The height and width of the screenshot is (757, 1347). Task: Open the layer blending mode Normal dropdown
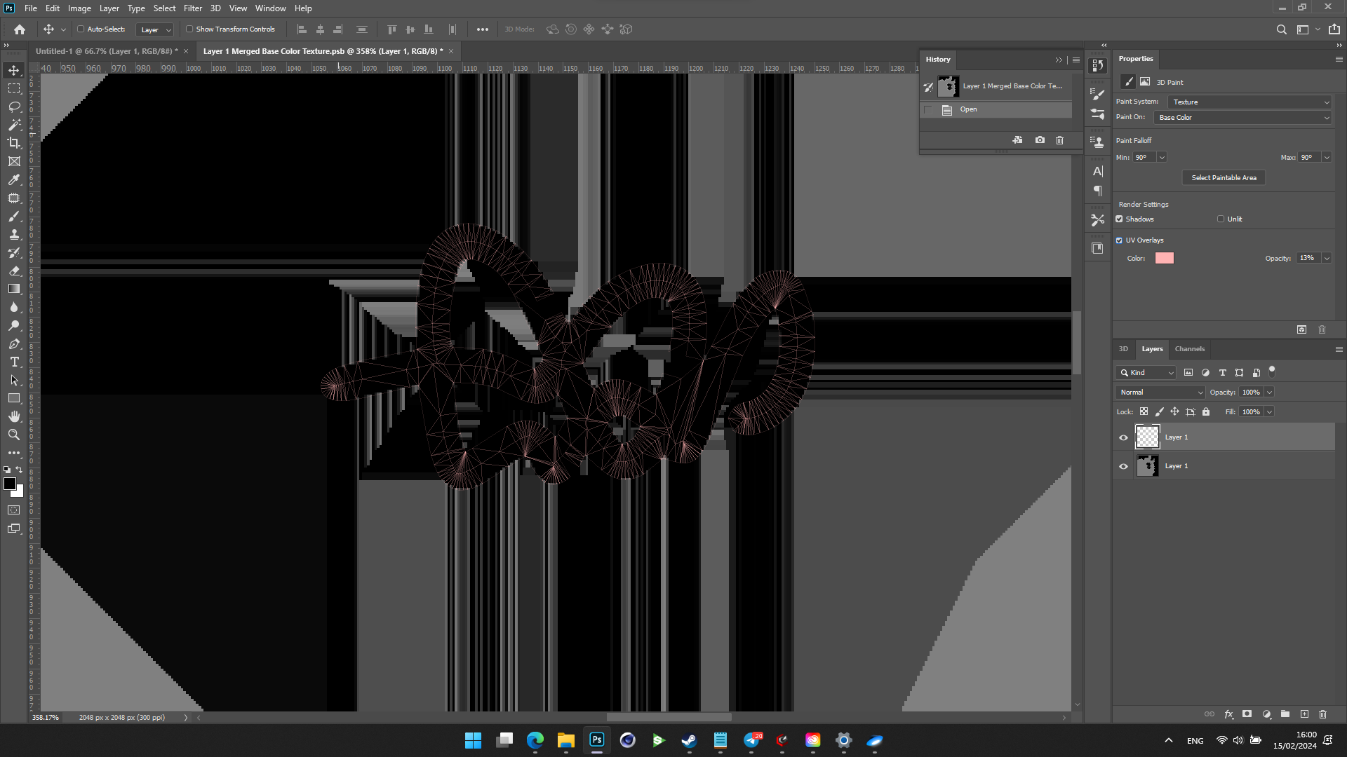pyautogui.click(x=1160, y=392)
